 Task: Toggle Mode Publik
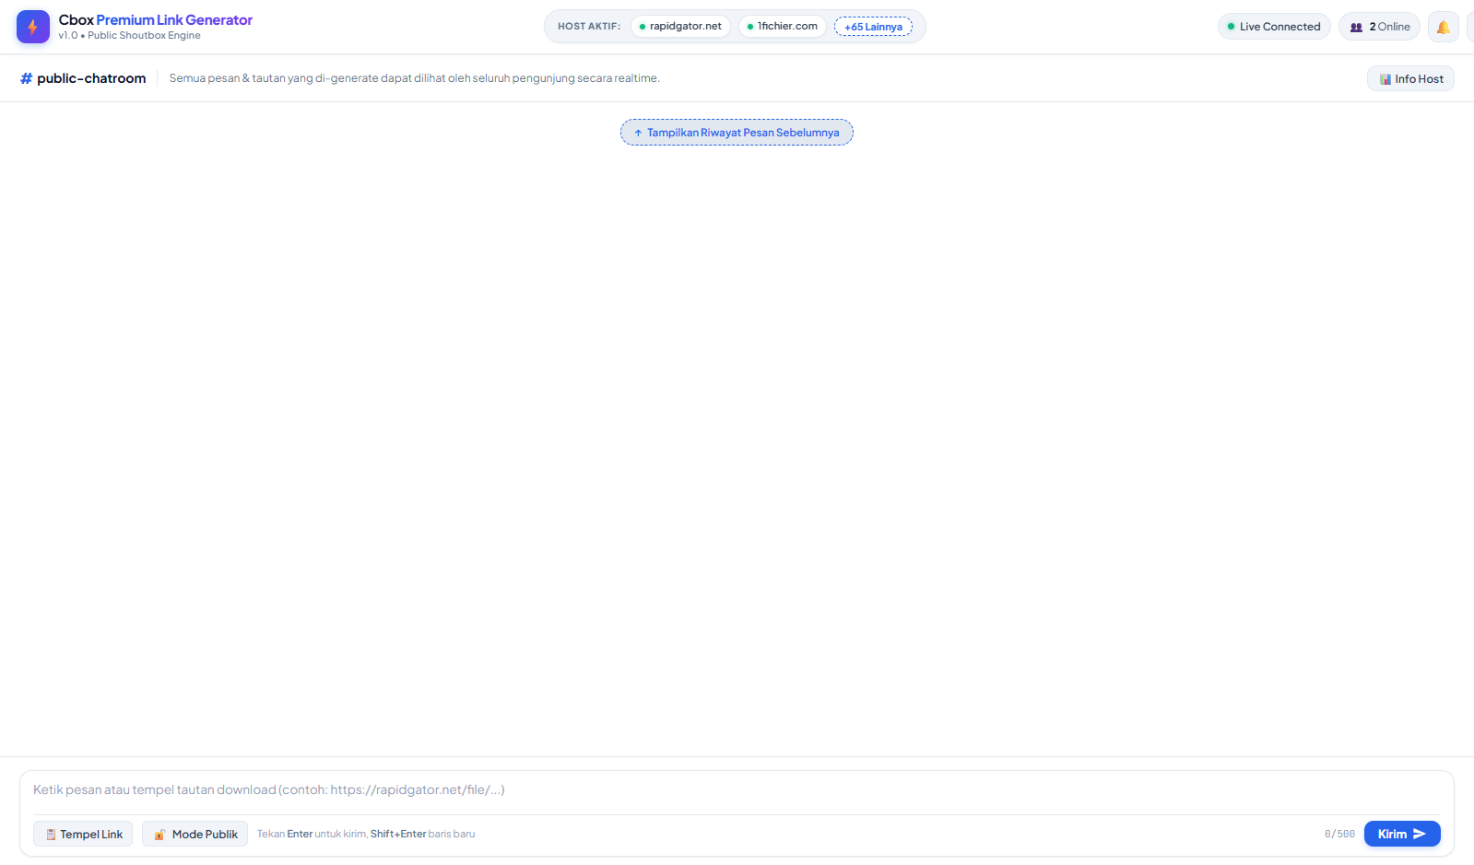click(x=195, y=834)
